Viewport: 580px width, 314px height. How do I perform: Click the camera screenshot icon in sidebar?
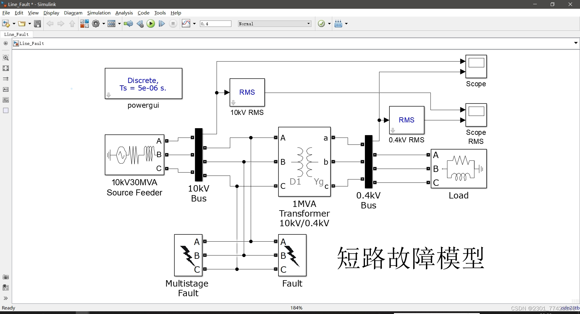[6, 277]
